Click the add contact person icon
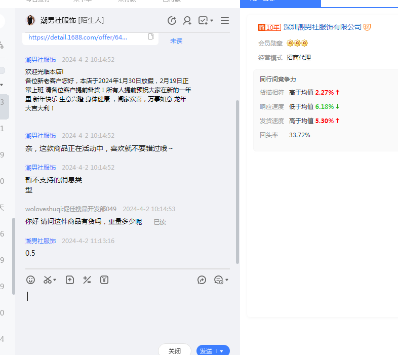Image resolution: width=398 pixels, height=355 pixels. pyautogui.click(x=187, y=20)
